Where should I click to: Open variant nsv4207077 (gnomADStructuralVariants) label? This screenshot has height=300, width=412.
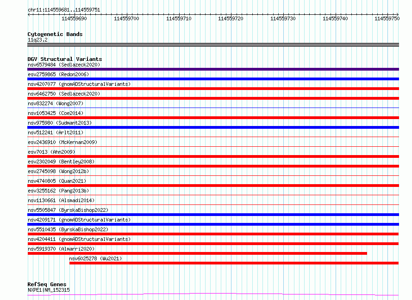pos(79,84)
